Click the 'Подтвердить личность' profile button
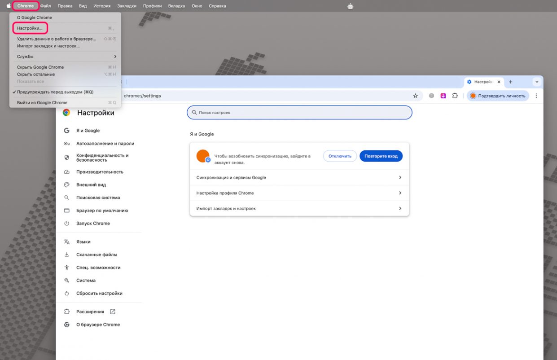Viewport: 557px width, 360px height. 498,96
